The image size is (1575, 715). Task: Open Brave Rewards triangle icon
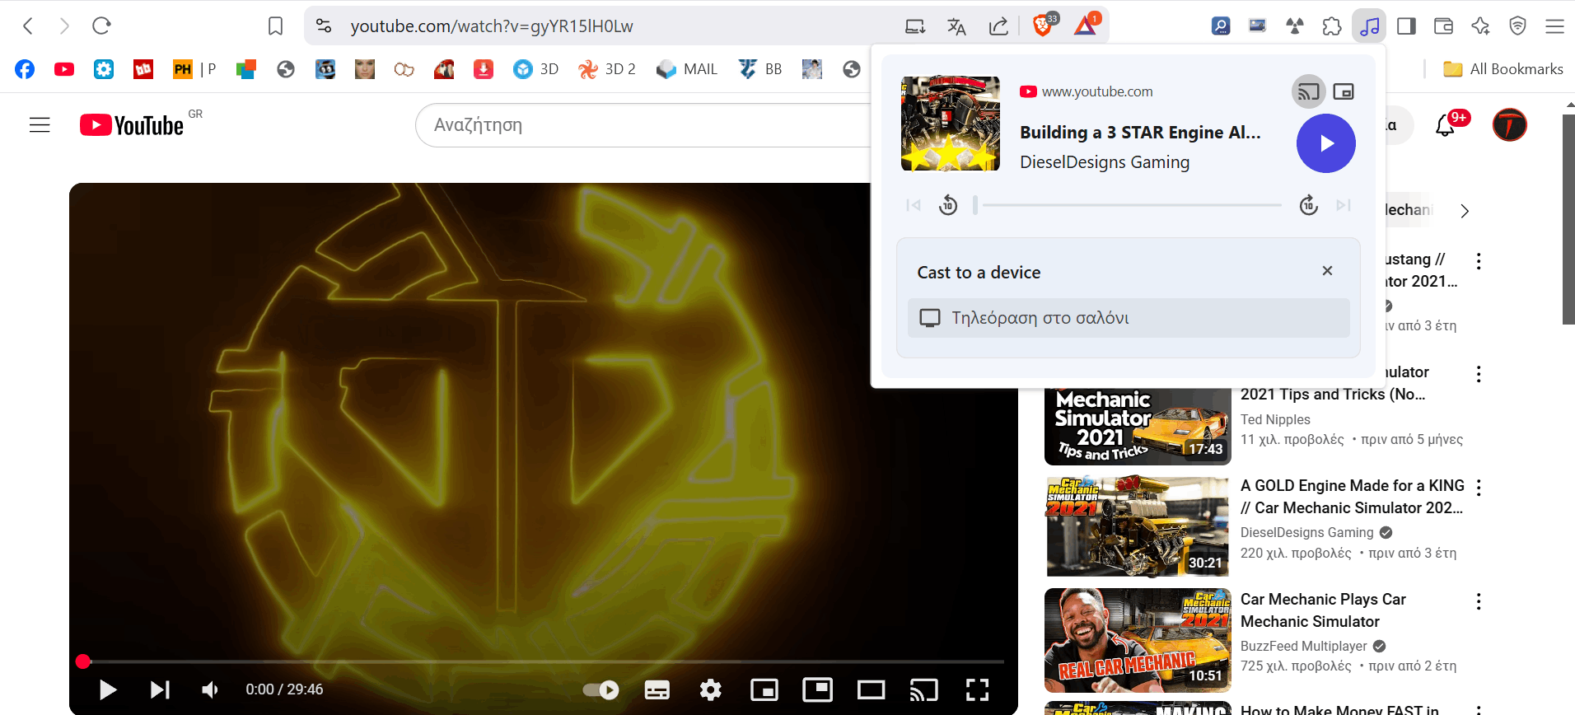click(1087, 26)
